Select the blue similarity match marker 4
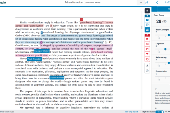The width and height of the screenshot is (170, 113). tap(42, 32)
